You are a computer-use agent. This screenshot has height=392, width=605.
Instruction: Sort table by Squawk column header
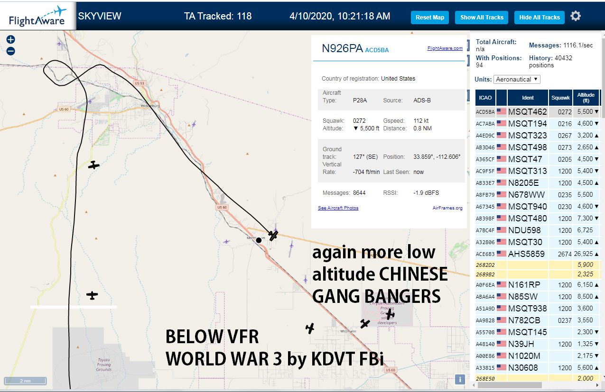pyautogui.click(x=560, y=98)
